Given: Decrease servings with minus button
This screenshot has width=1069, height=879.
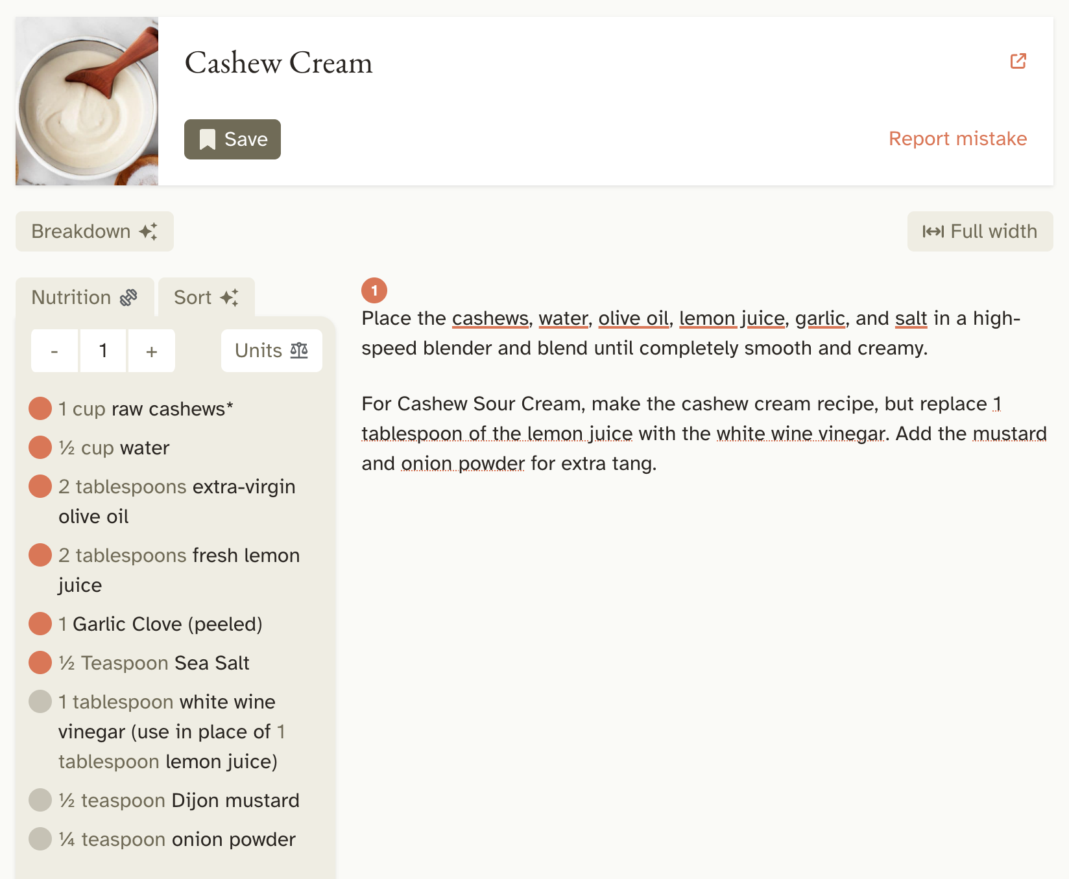Looking at the screenshot, I should coord(54,351).
